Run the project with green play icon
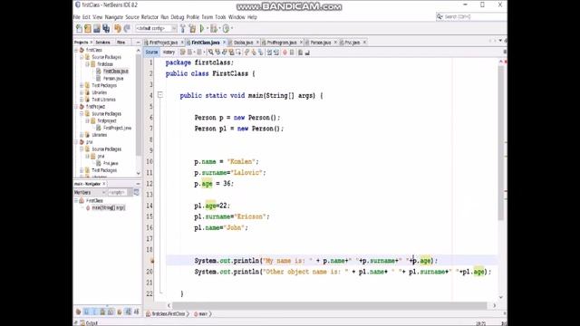 tap(202, 28)
